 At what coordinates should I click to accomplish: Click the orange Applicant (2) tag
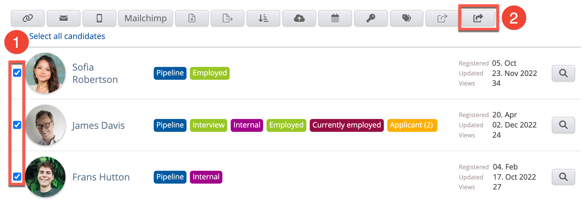[412, 125]
